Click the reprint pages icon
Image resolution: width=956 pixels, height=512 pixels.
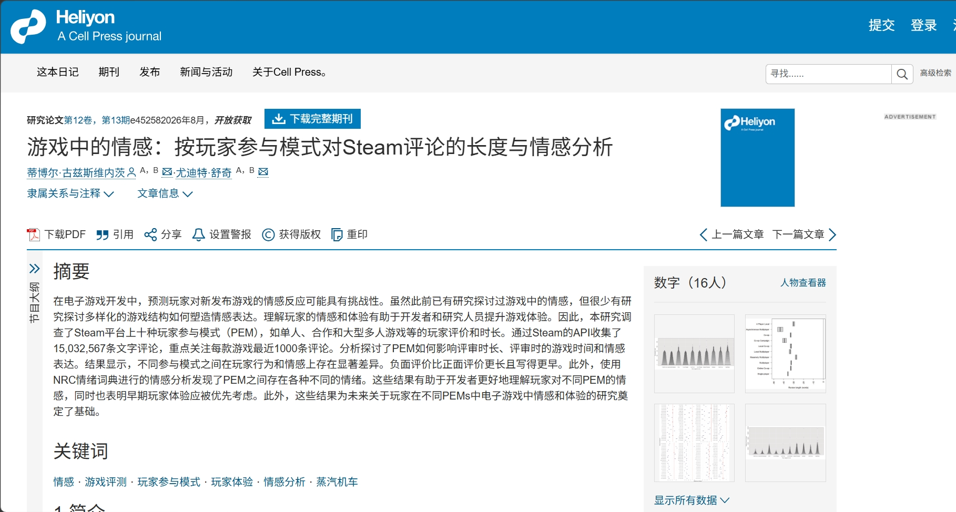tap(337, 234)
